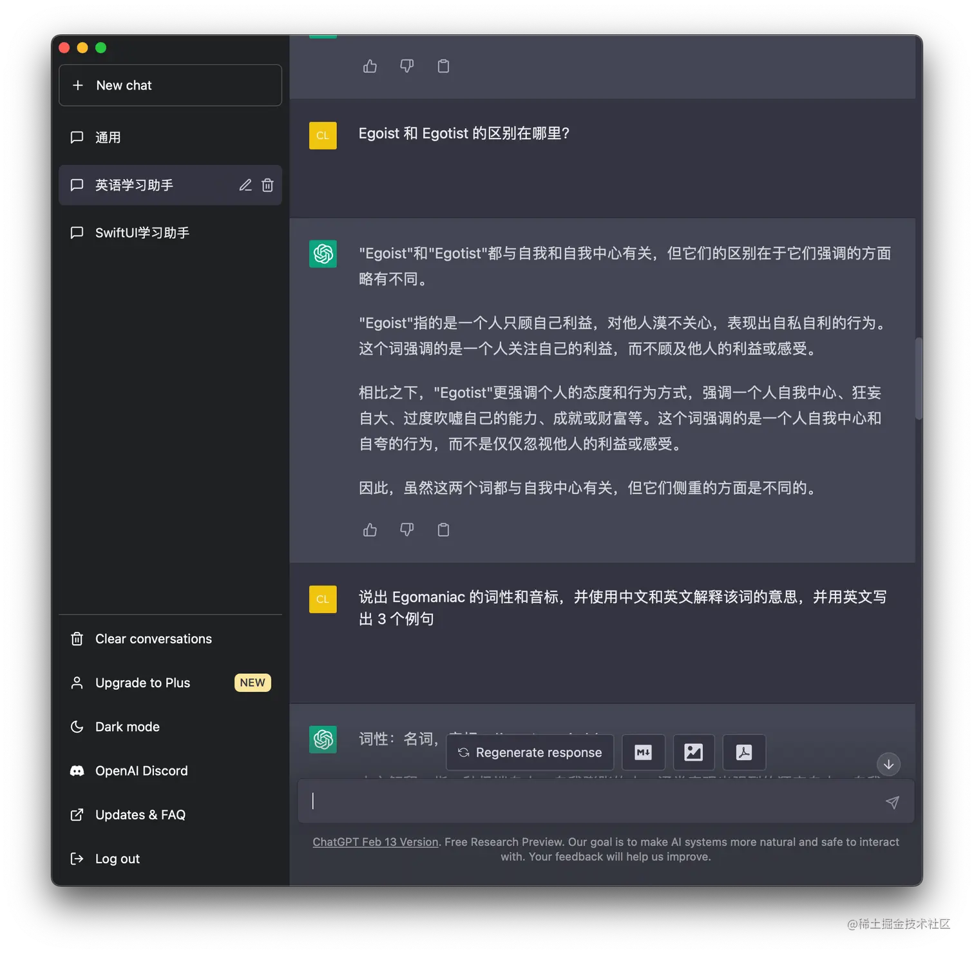
Task: Export conversation as Markdown
Action: [x=644, y=752]
